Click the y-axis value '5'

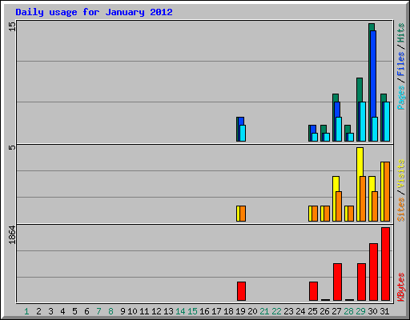tap(12, 147)
